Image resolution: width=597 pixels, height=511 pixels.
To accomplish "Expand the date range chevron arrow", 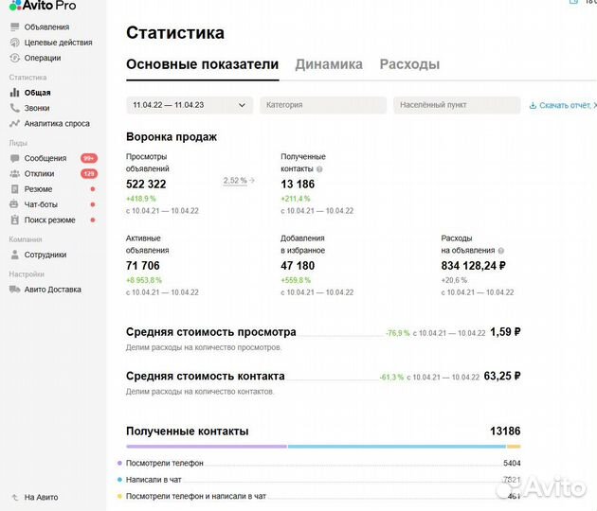I will click(x=242, y=105).
